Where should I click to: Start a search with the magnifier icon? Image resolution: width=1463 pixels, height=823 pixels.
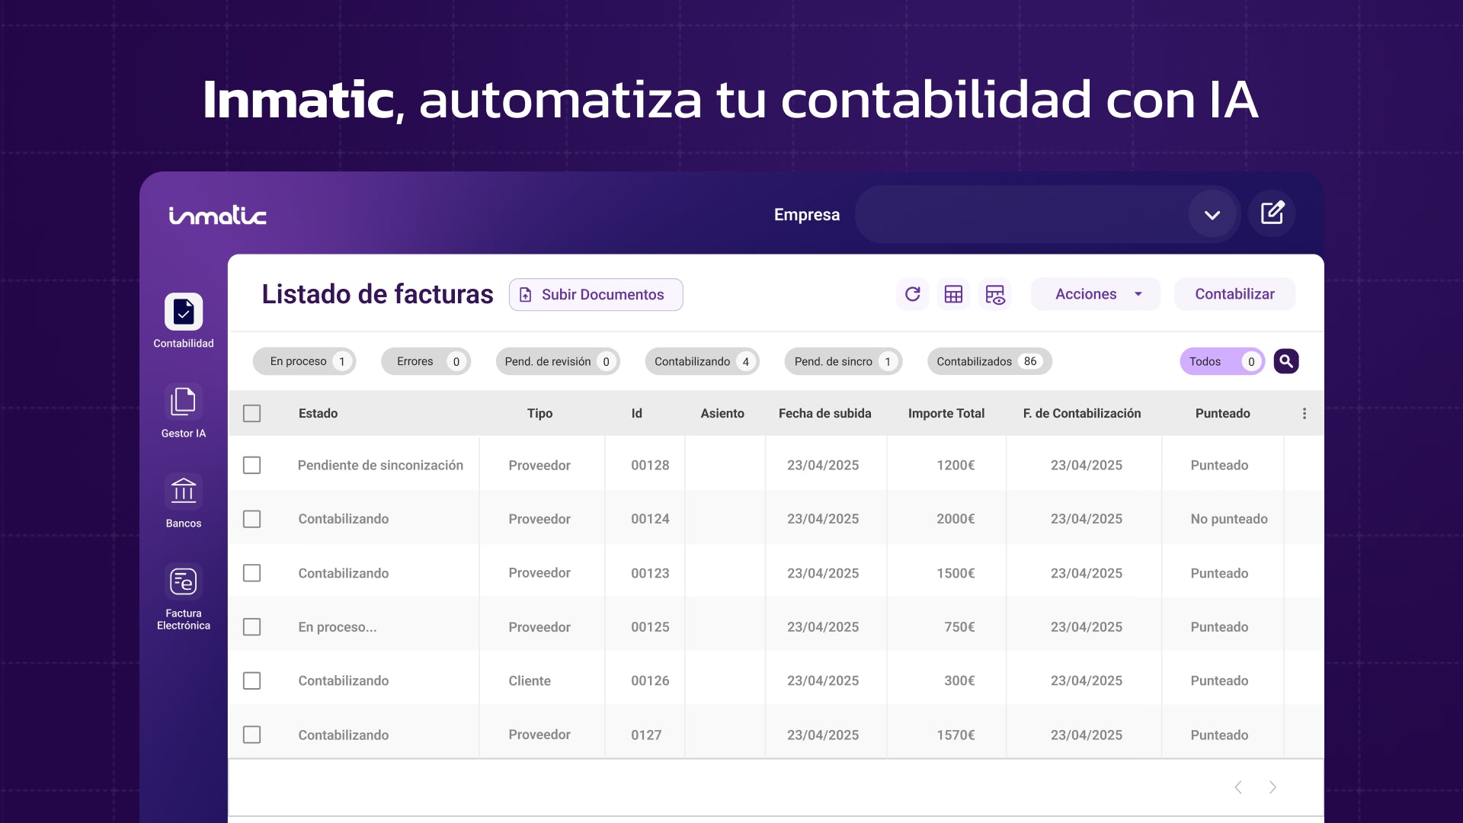(x=1285, y=360)
